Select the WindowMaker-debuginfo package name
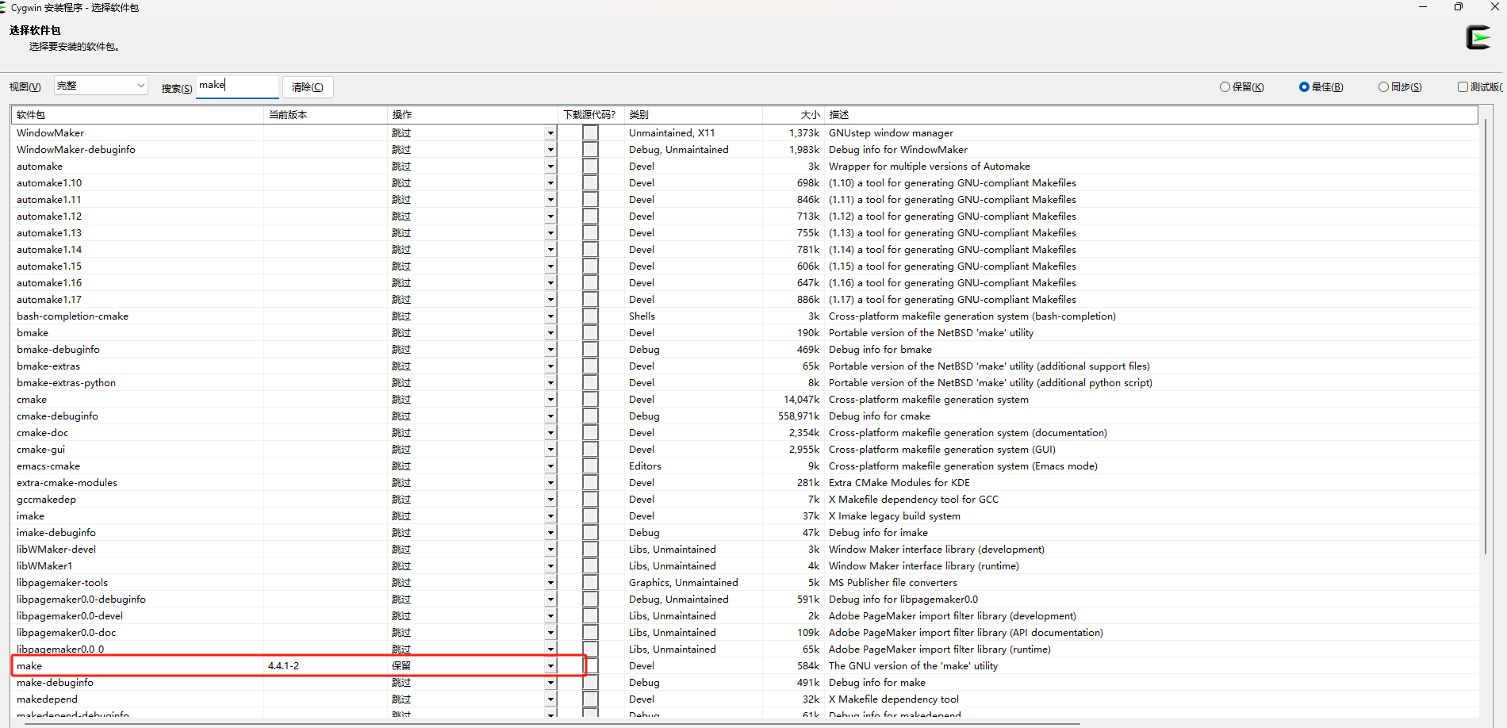 tap(76, 149)
